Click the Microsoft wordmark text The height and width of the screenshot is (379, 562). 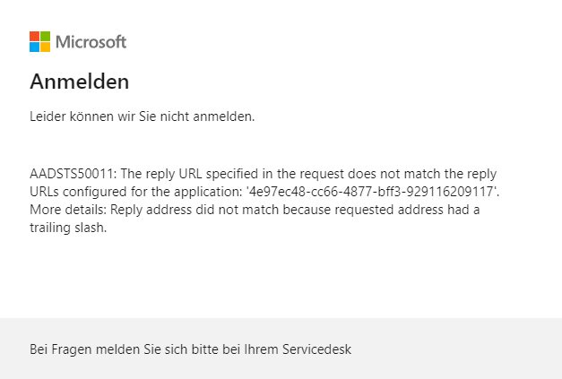(91, 42)
